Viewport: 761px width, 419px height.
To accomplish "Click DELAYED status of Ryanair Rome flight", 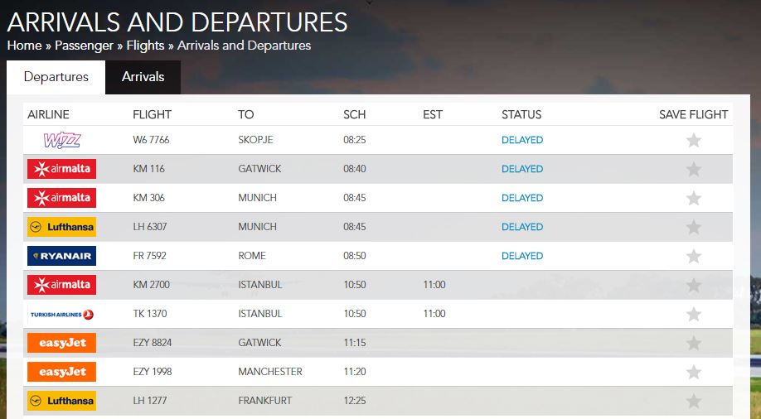I will click(522, 256).
